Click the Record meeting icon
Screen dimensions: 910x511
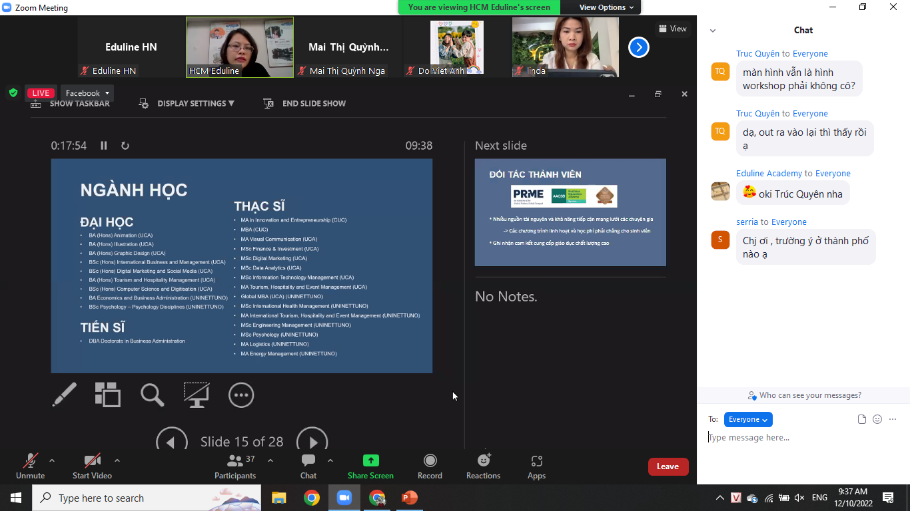pyautogui.click(x=430, y=466)
